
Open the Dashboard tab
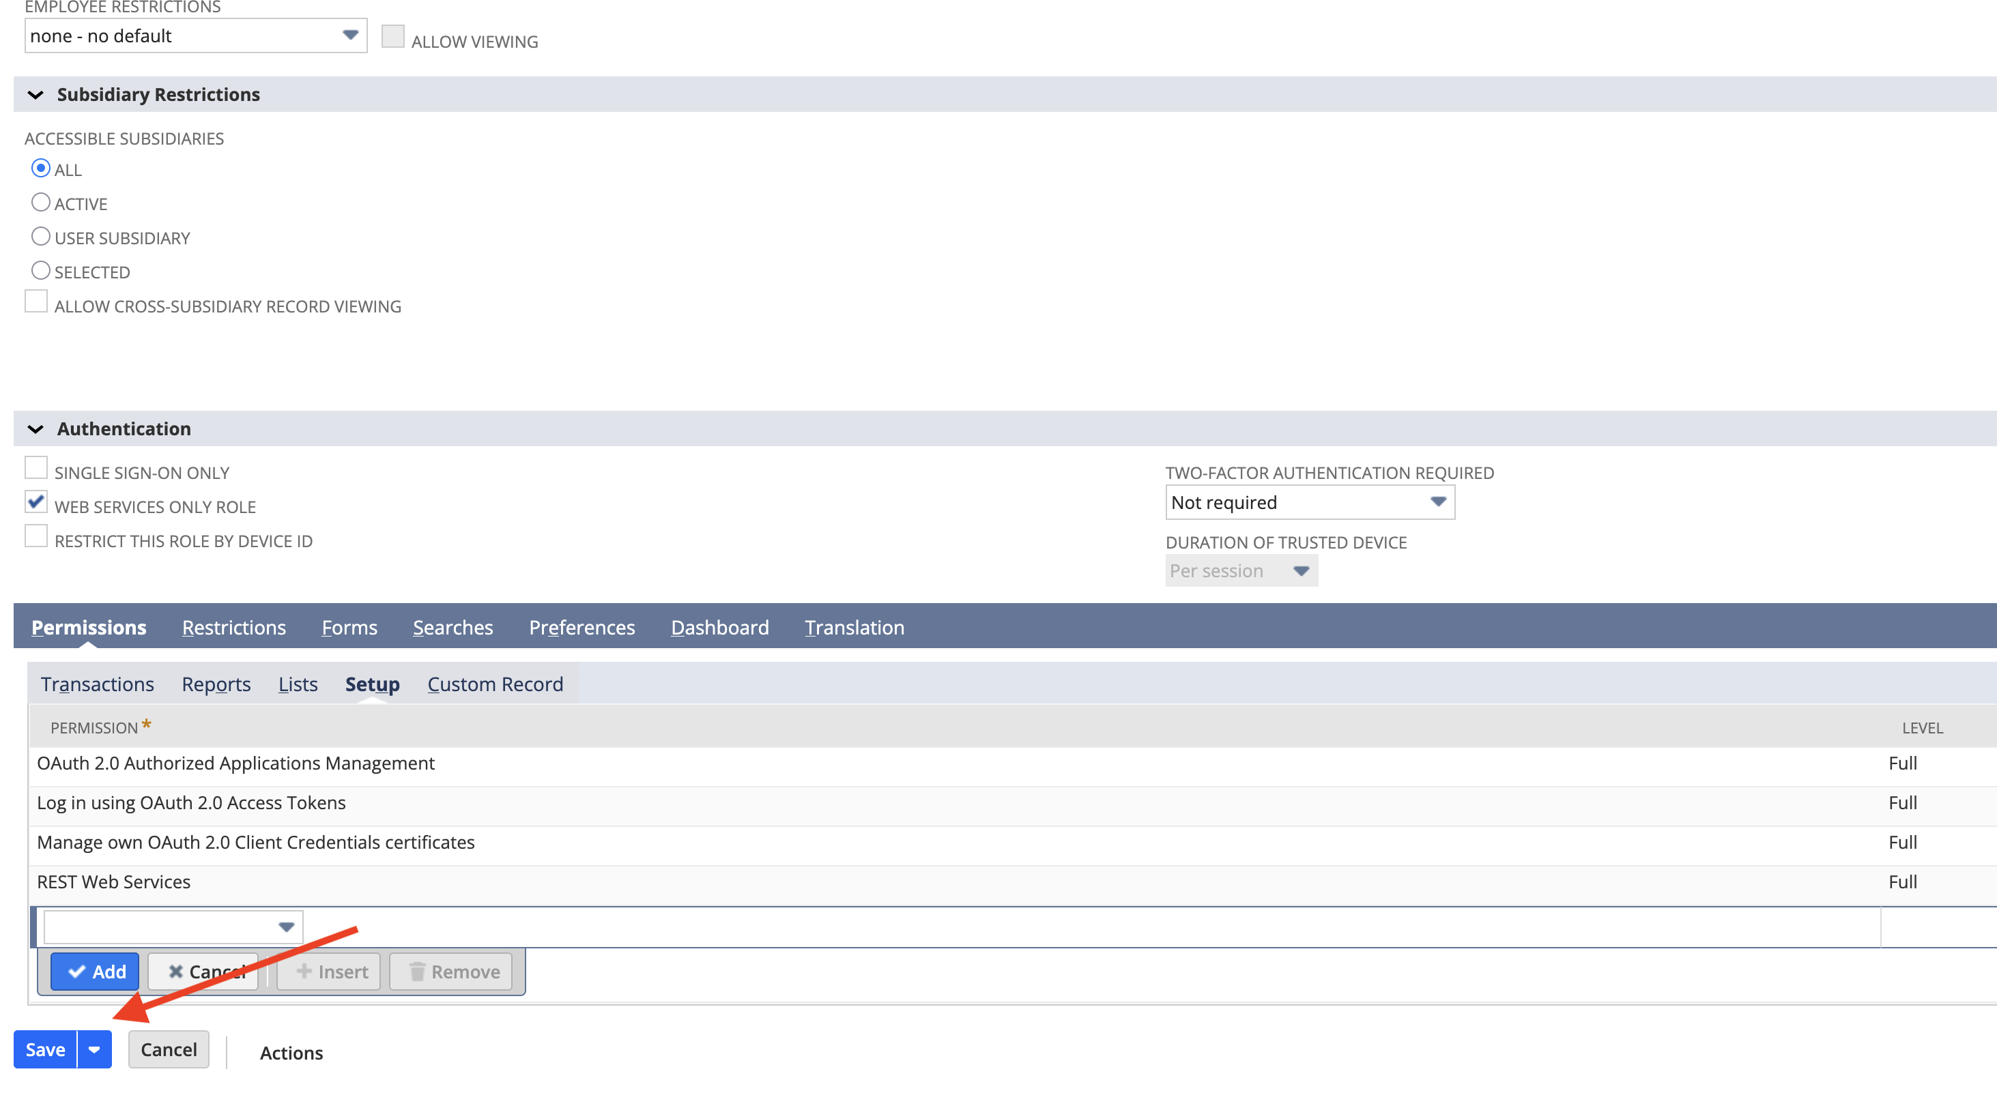coord(719,627)
